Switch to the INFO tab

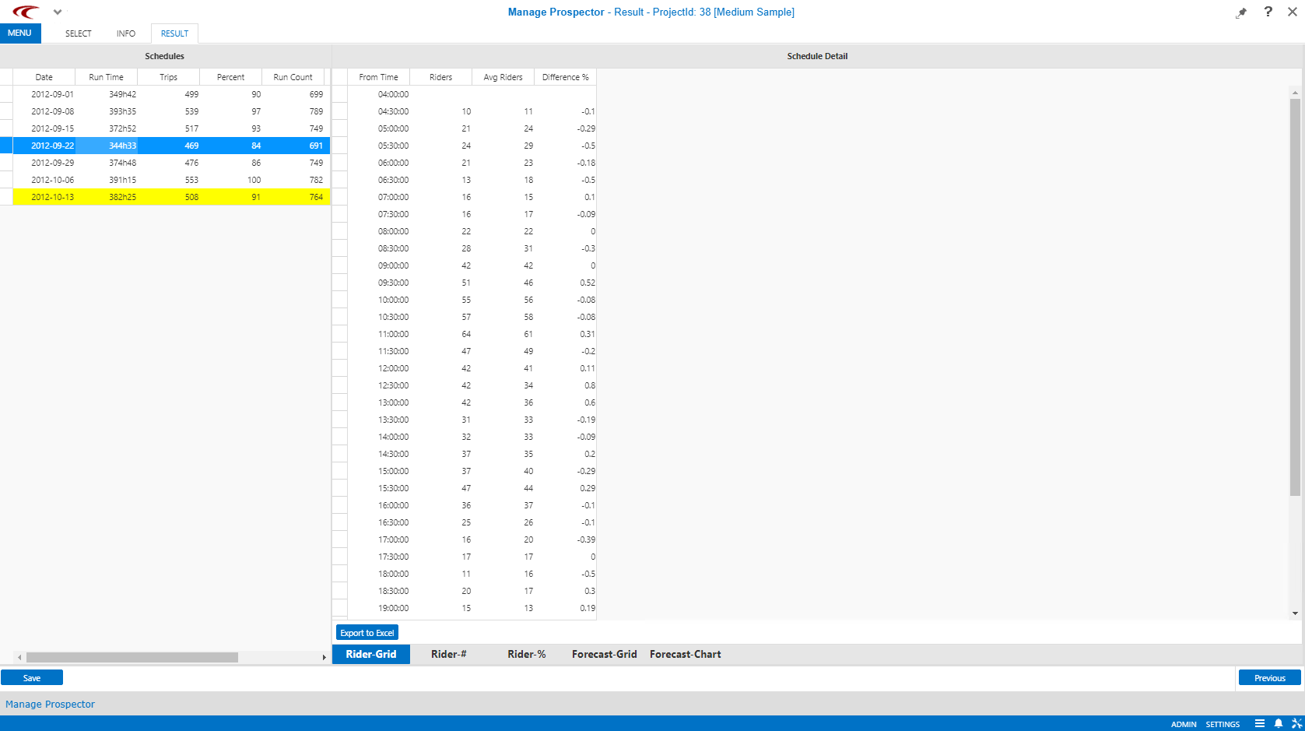pyautogui.click(x=126, y=33)
